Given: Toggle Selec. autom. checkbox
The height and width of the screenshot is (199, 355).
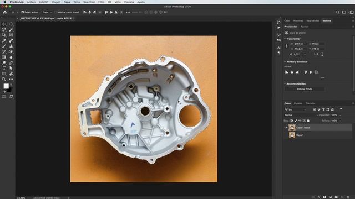Looking at the screenshot, I should pos(22,12).
